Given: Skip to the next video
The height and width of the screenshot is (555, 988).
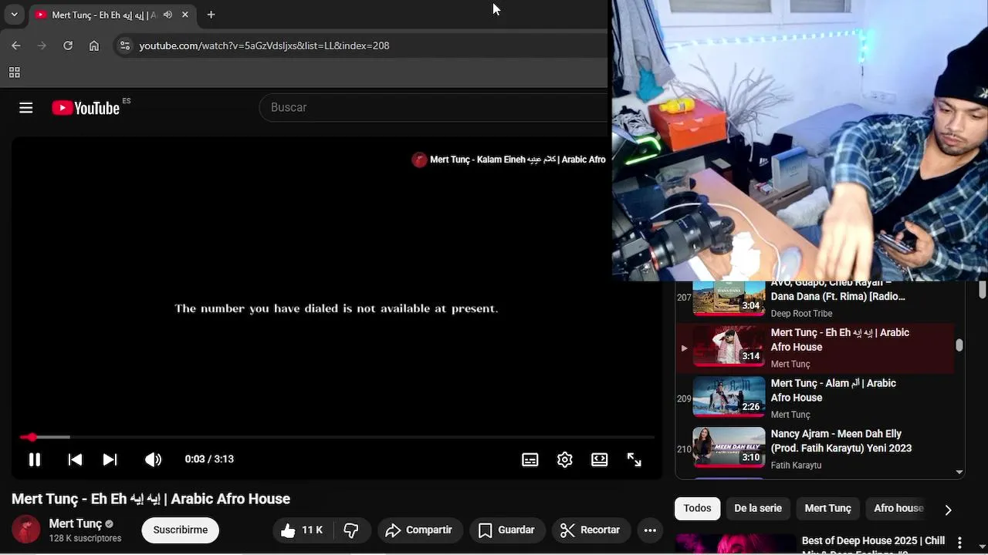Looking at the screenshot, I should [x=110, y=459].
